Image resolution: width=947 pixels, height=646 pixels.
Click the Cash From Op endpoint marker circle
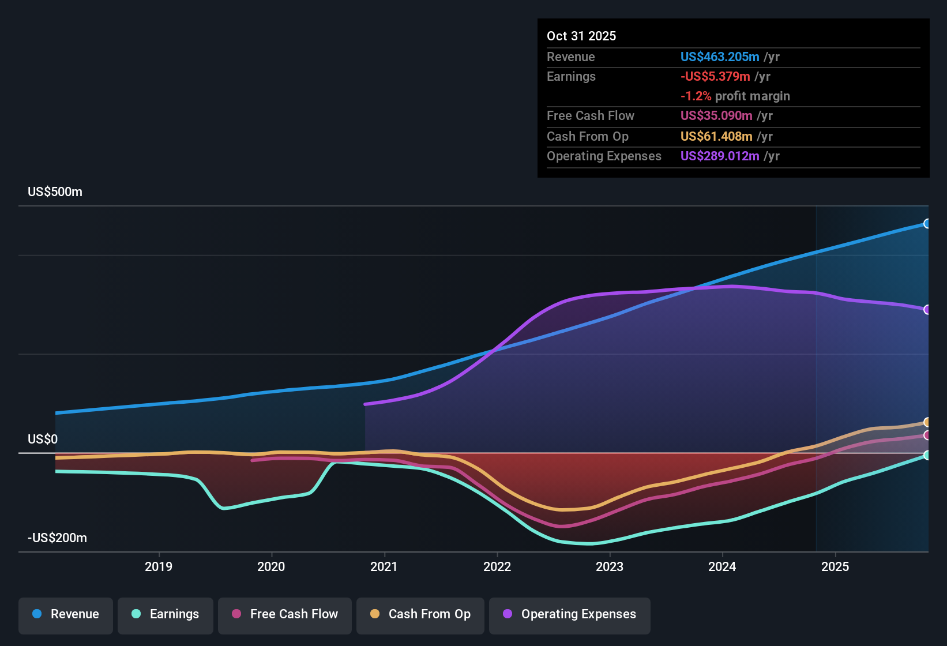(x=927, y=421)
